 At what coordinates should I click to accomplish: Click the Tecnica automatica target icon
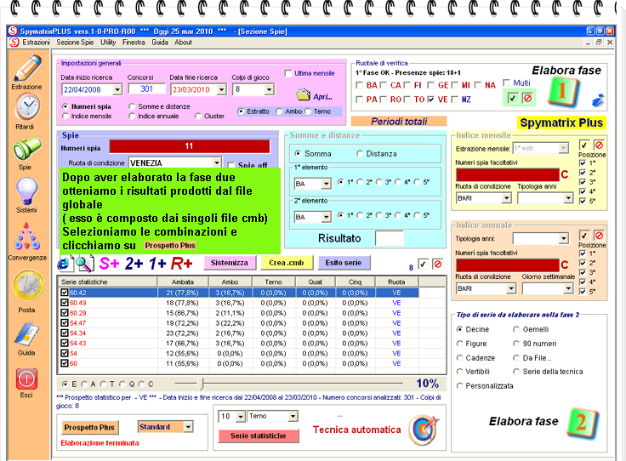pos(424,430)
